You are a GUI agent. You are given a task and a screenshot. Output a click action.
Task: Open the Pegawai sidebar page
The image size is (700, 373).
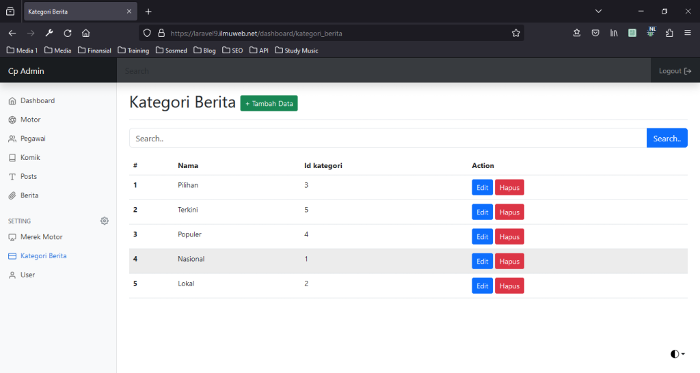[33, 139]
